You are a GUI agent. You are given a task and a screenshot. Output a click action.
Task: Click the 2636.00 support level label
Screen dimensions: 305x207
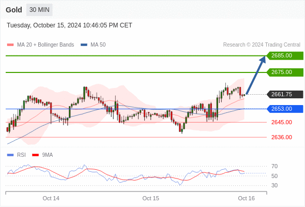pos(282,137)
